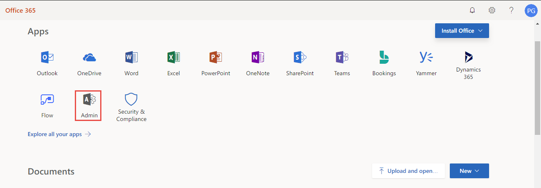Screen dimensions: 541x188
Task: Follow the Explore all your apps link
Action: pyautogui.click(x=59, y=134)
